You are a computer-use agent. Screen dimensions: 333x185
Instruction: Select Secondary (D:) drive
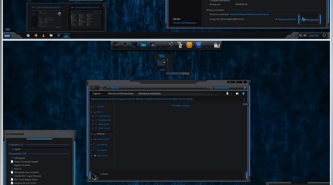[x=104, y=120]
